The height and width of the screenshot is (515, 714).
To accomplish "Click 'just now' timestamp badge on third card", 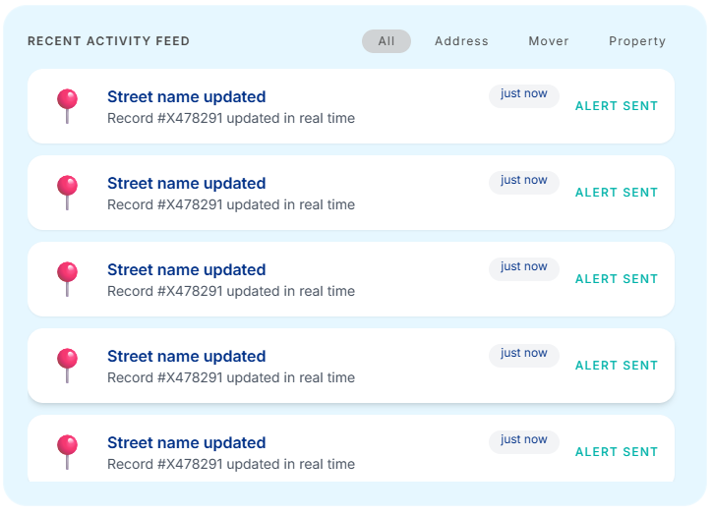I will (x=523, y=266).
